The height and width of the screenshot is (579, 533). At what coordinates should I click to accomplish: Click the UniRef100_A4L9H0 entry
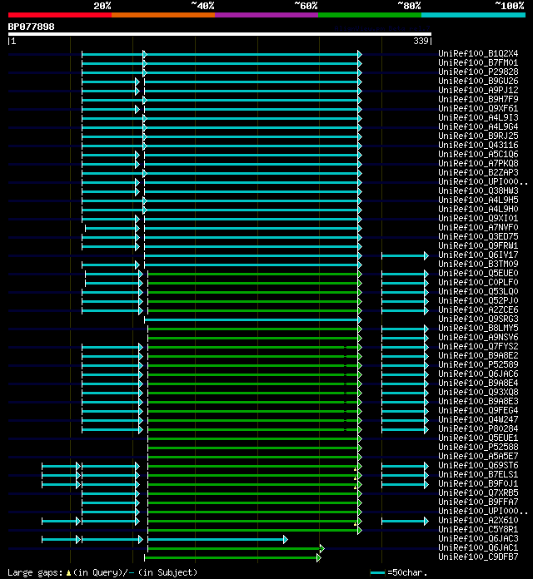click(478, 209)
